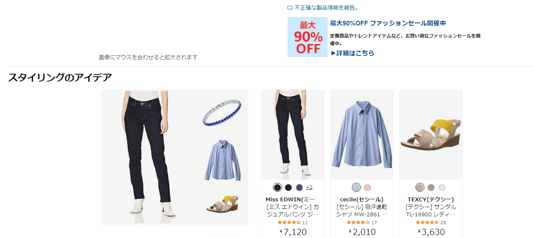The width and height of the screenshot is (534, 238).
Task: Pick the light blue cecile shirt swatch
Action: (x=356, y=188)
